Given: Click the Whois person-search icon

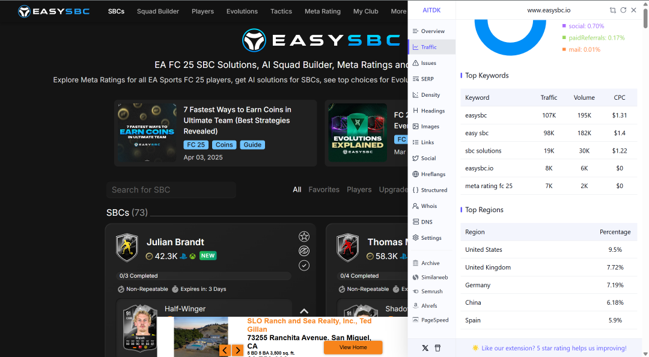Looking at the screenshot, I should click(x=416, y=206).
